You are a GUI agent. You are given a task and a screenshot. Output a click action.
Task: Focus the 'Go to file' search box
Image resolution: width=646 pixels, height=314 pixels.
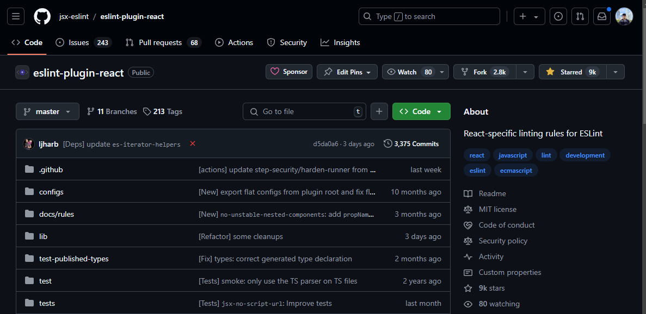coord(304,111)
